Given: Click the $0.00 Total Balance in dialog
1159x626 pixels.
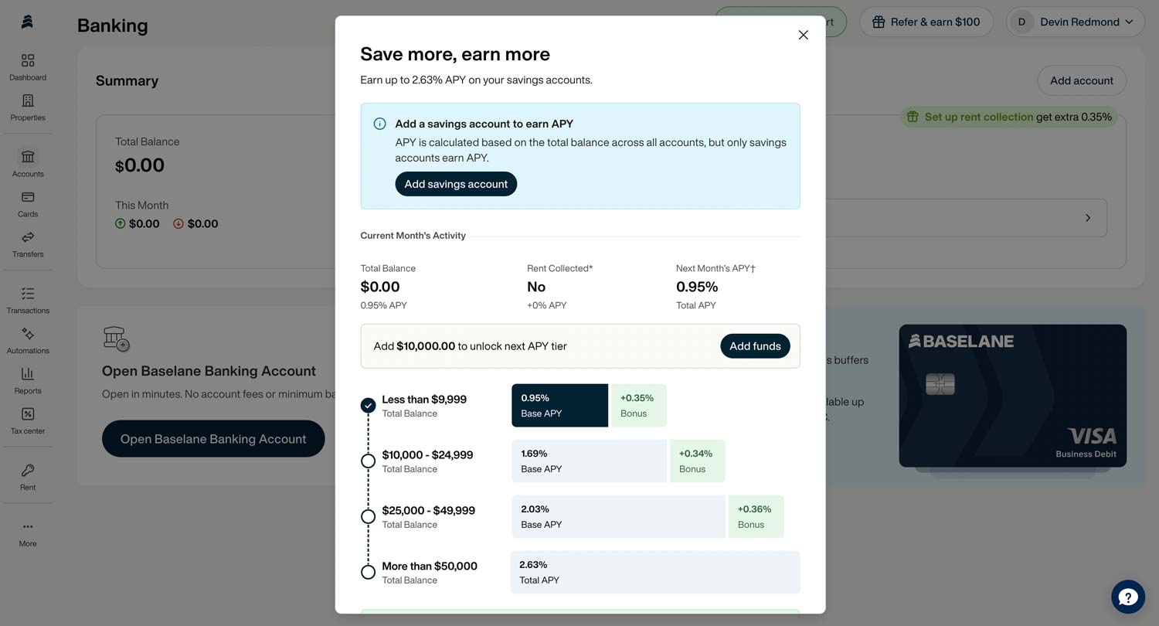Looking at the screenshot, I should coord(380,287).
